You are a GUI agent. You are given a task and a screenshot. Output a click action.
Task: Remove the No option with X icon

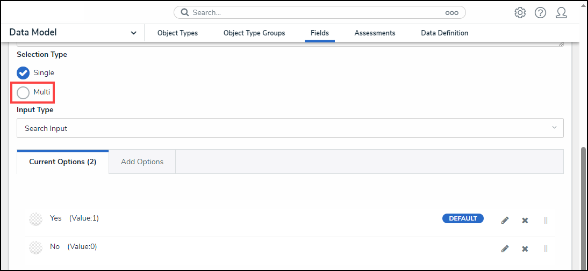click(525, 248)
